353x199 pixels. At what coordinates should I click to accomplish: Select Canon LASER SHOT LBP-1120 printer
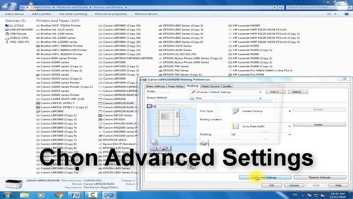tap(60, 99)
